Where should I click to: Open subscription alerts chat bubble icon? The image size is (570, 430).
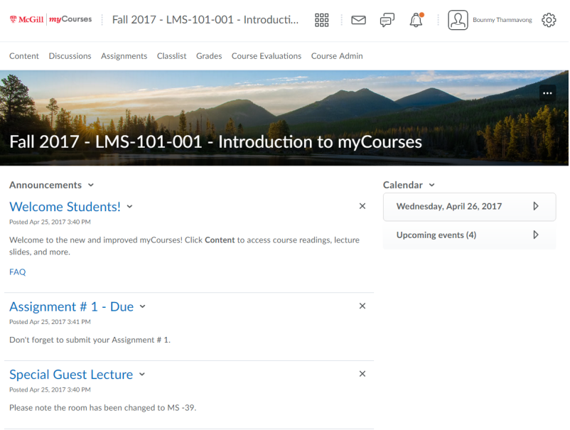click(387, 20)
